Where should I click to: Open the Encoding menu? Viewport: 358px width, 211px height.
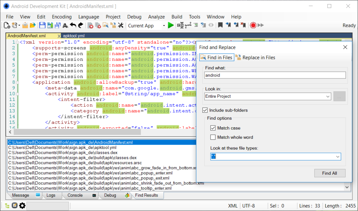click(x=62, y=16)
